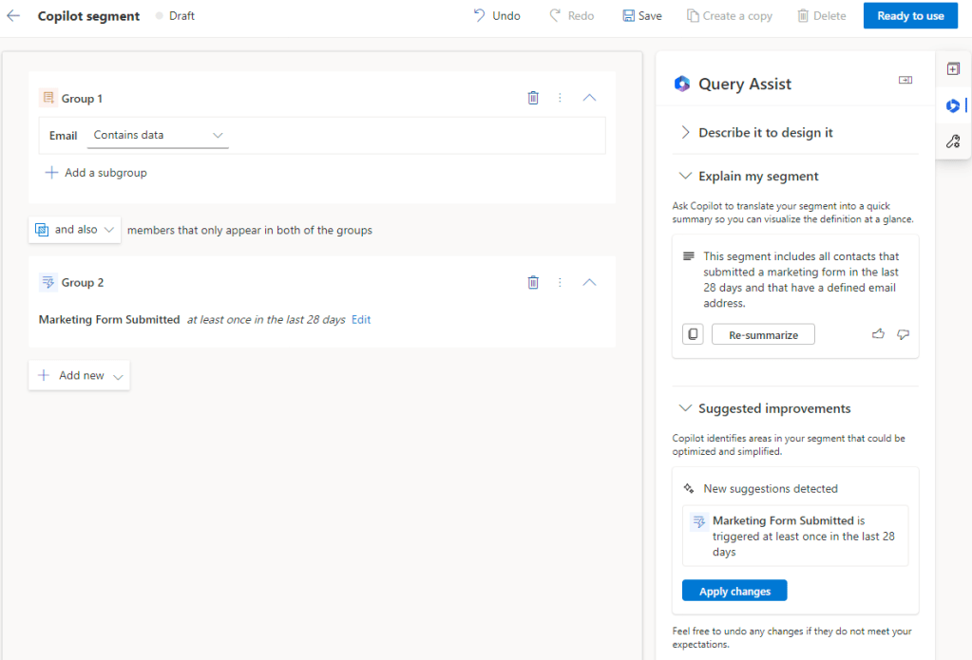This screenshot has height=660, width=972.
Task: Click the Apply changes button
Action: click(734, 590)
